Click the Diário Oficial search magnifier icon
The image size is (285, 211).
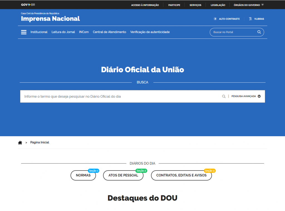coord(224,96)
